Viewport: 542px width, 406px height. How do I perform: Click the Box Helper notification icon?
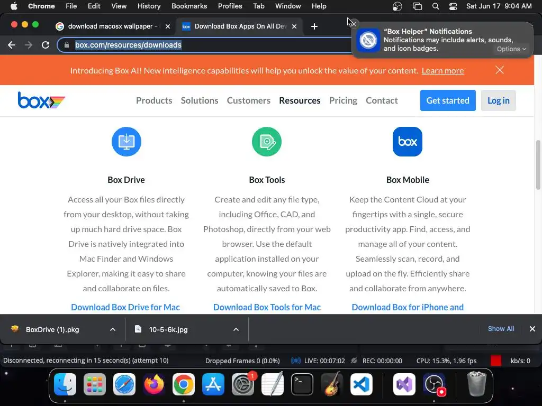pos(368,40)
